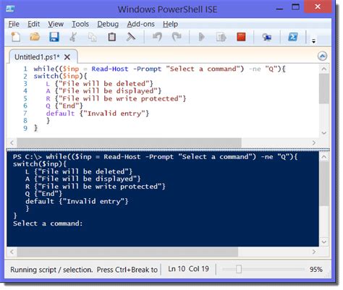
Task: Click the console pane vertical scroll up arrow
Action: click(x=324, y=157)
